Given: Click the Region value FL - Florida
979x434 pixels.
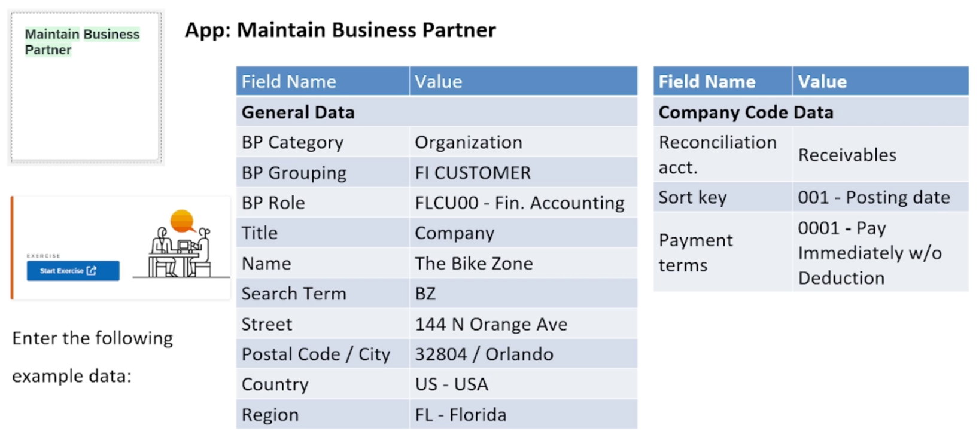Looking at the screenshot, I should (x=461, y=415).
